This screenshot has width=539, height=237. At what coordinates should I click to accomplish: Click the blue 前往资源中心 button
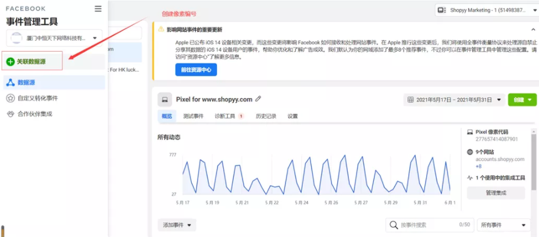coord(196,70)
